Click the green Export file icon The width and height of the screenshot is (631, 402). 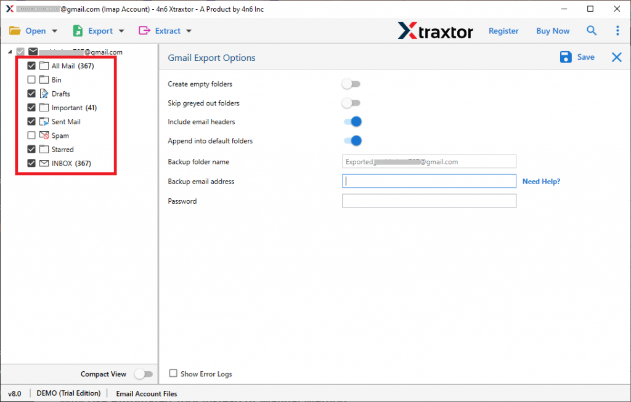point(78,31)
